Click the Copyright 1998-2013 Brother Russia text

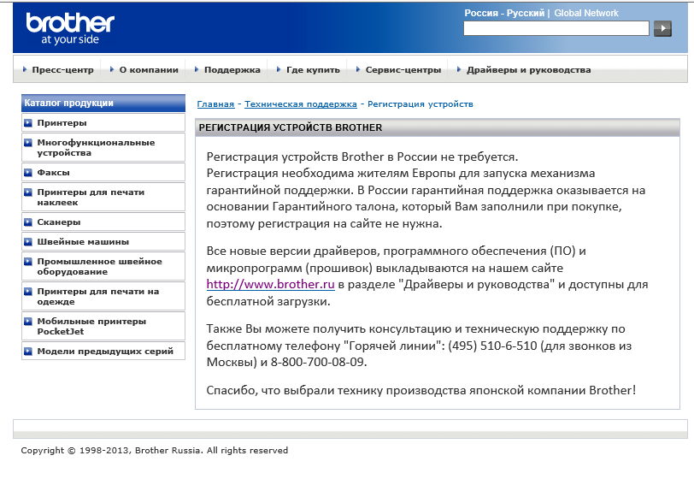point(155,450)
